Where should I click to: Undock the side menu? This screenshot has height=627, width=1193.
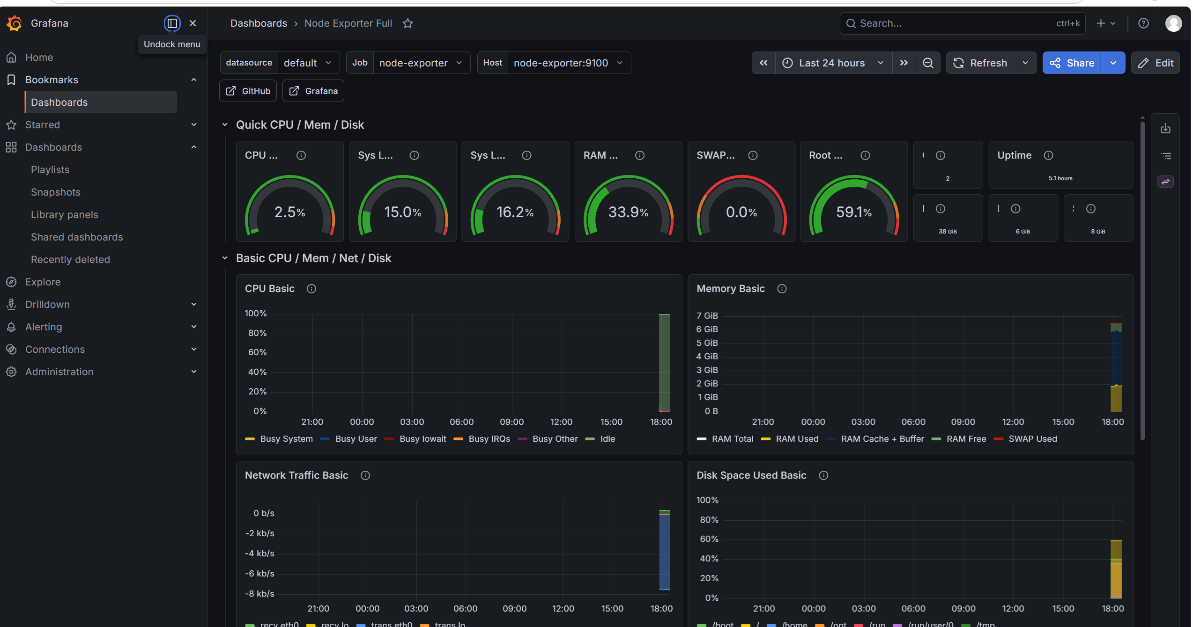pos(172,23)
